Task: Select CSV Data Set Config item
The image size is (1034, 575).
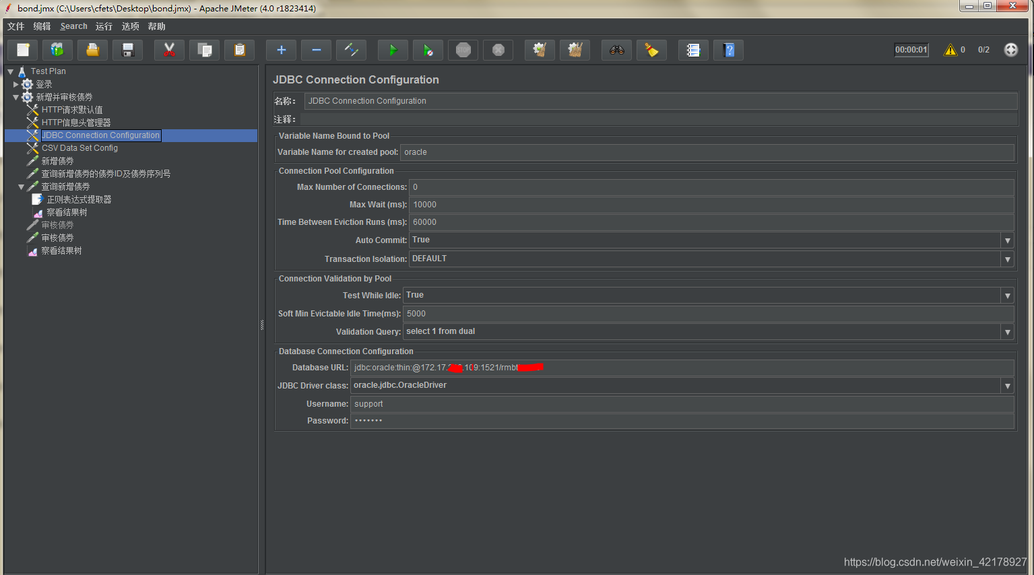Action: [79, 148]
